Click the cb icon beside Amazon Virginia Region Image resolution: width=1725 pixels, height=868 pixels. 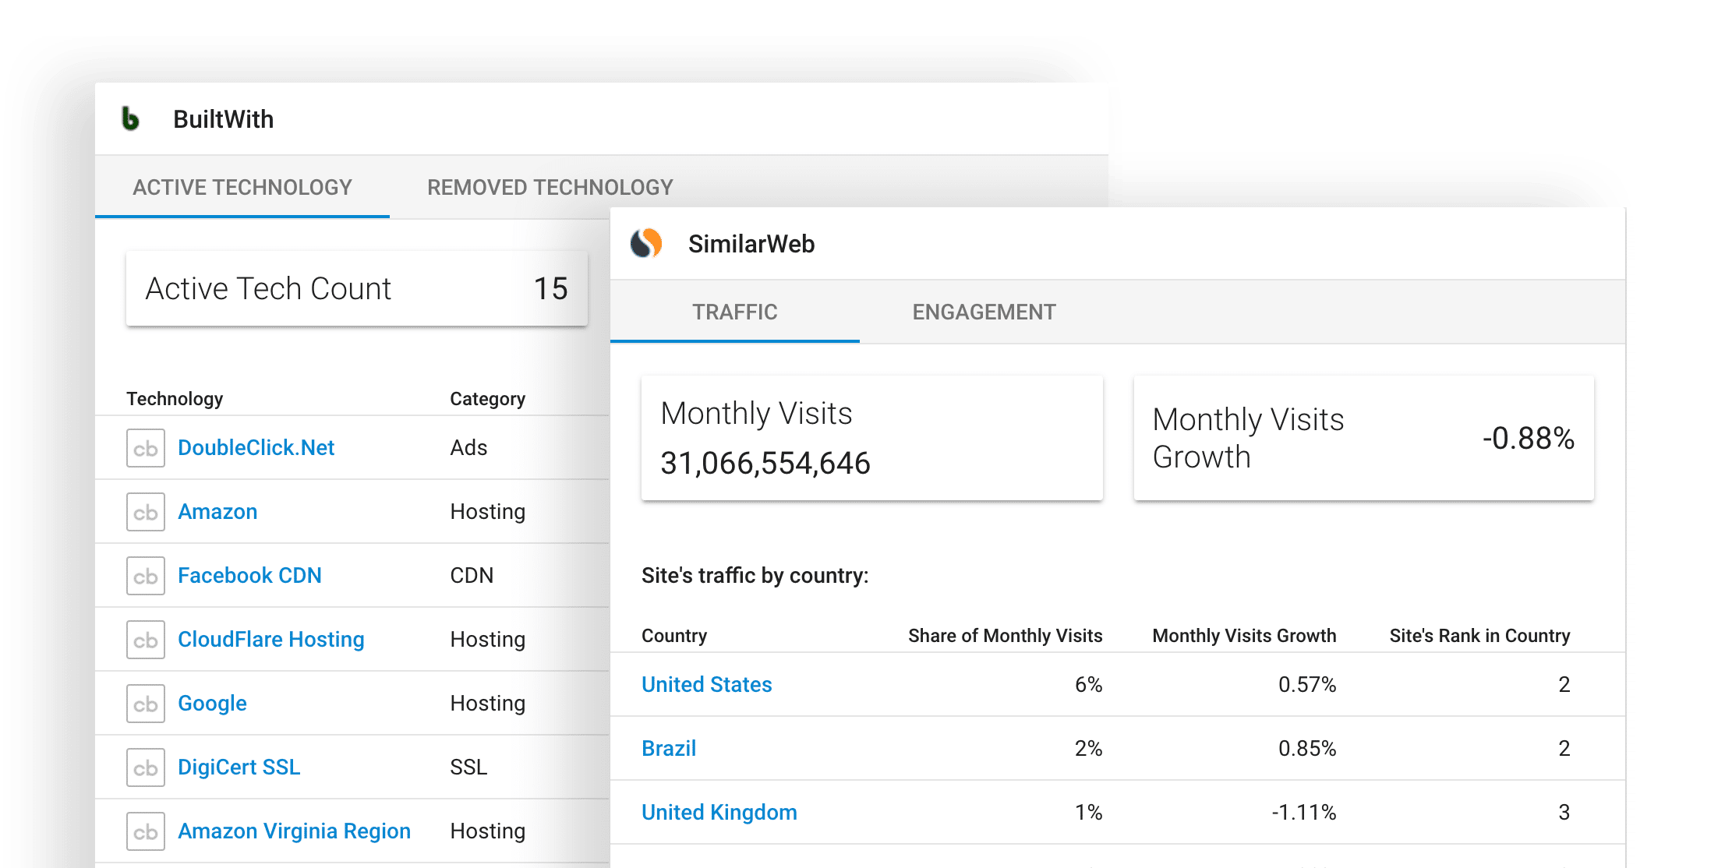tap(146, 831)
